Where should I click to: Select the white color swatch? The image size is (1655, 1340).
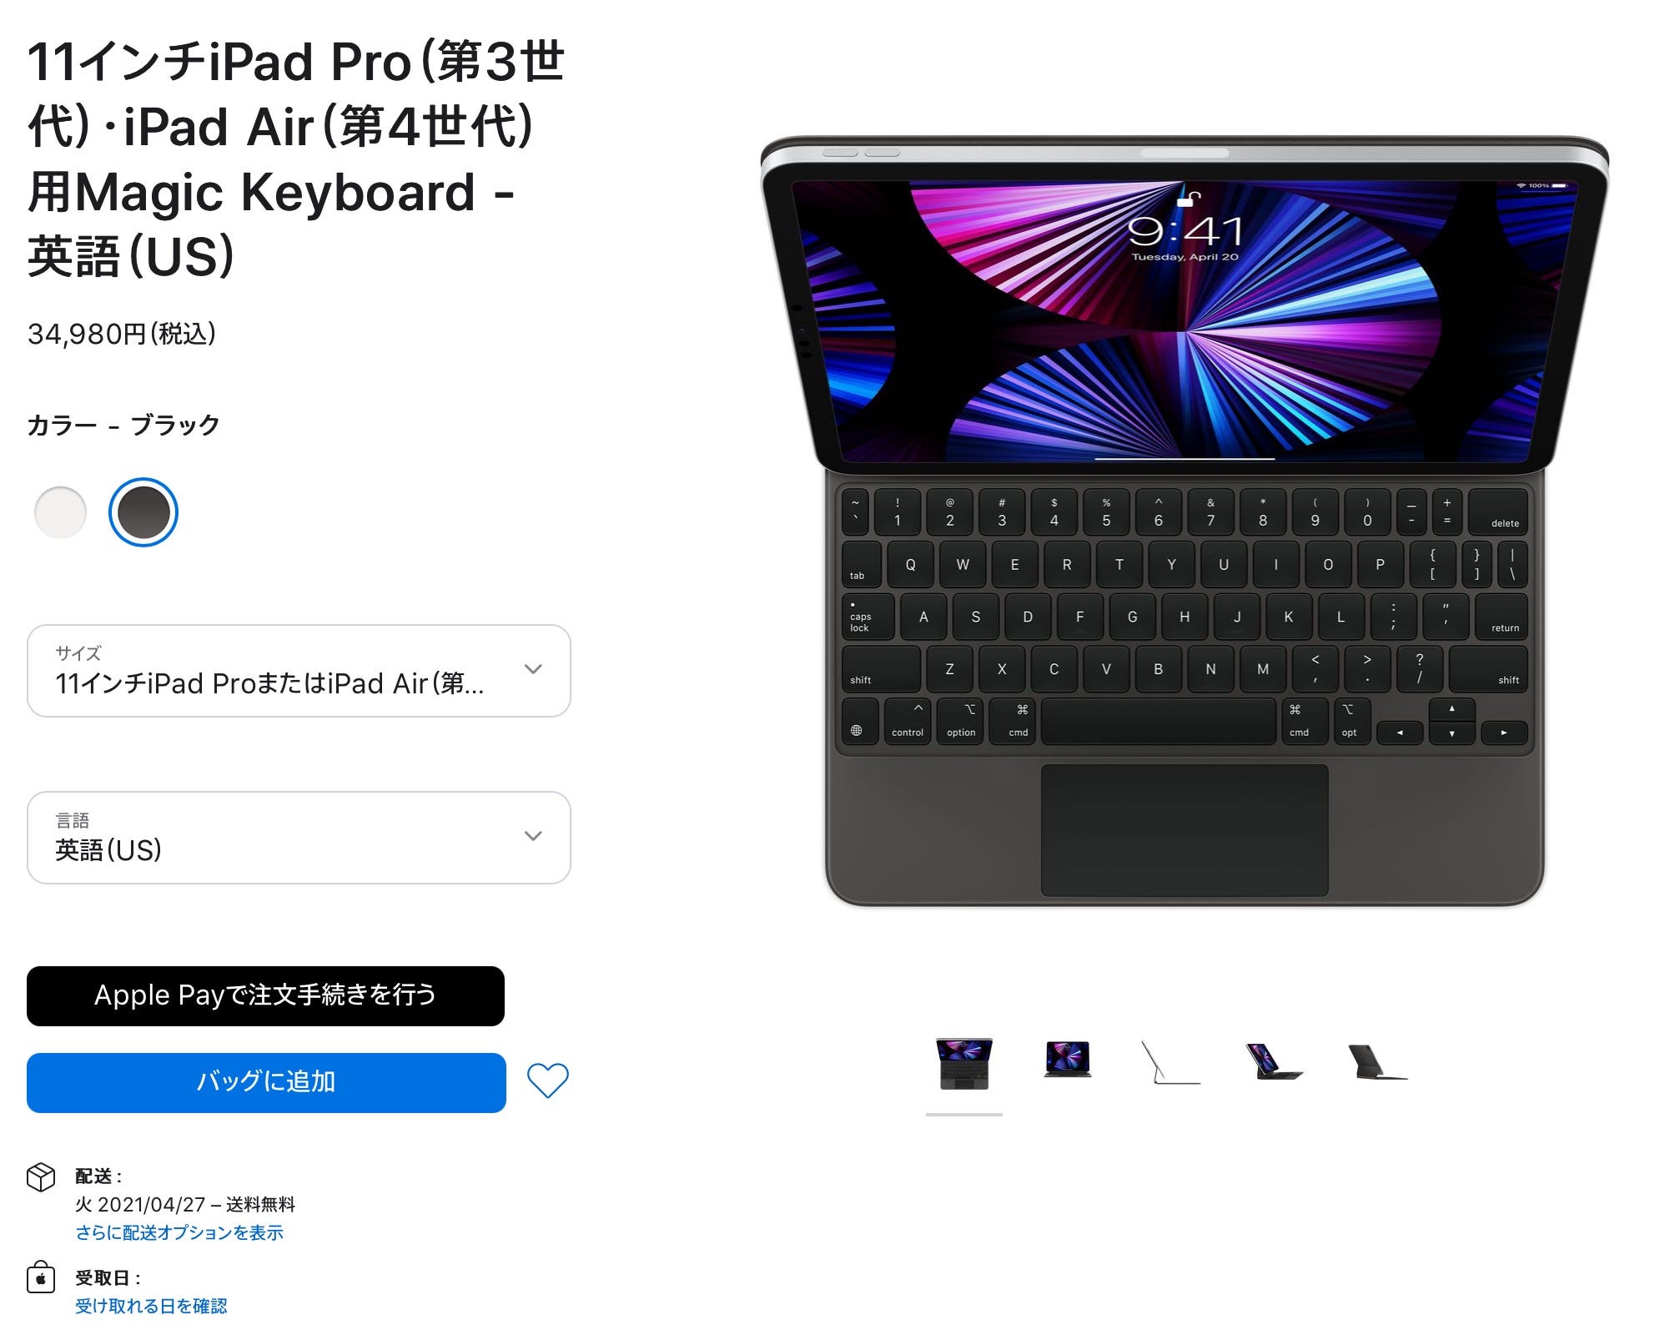coord(60,512)
